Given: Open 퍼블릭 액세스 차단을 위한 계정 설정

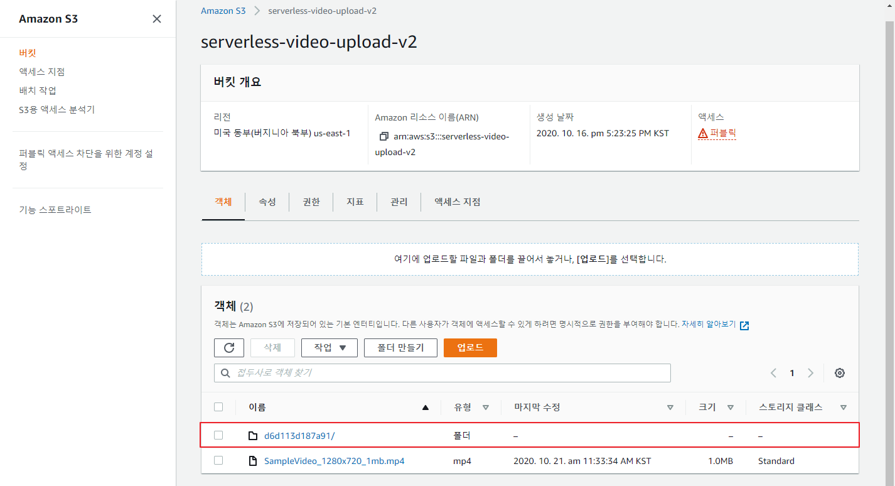Looking at the screenshot, I should point(86,159).
